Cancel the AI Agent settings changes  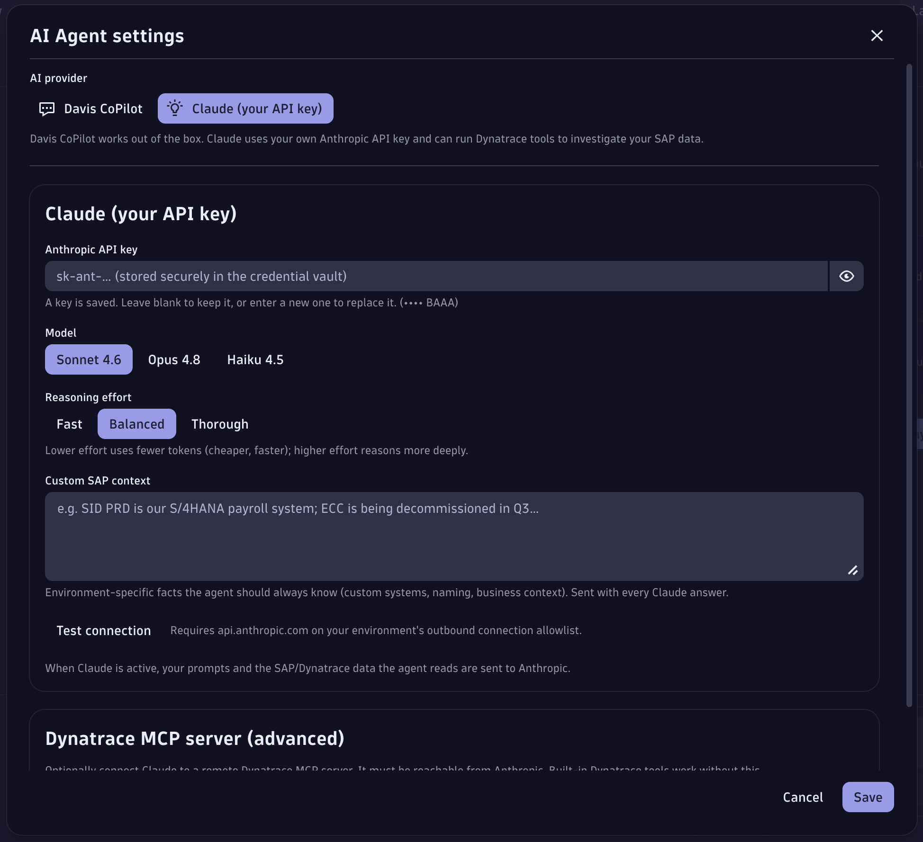point(803,797)
